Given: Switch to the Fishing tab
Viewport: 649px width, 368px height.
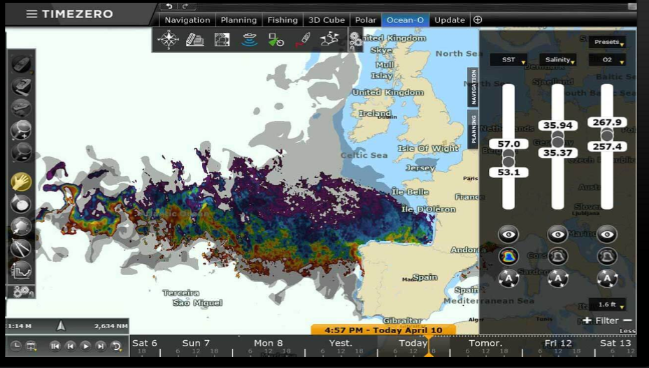Looking at the screenshot, I should [283, 20].
